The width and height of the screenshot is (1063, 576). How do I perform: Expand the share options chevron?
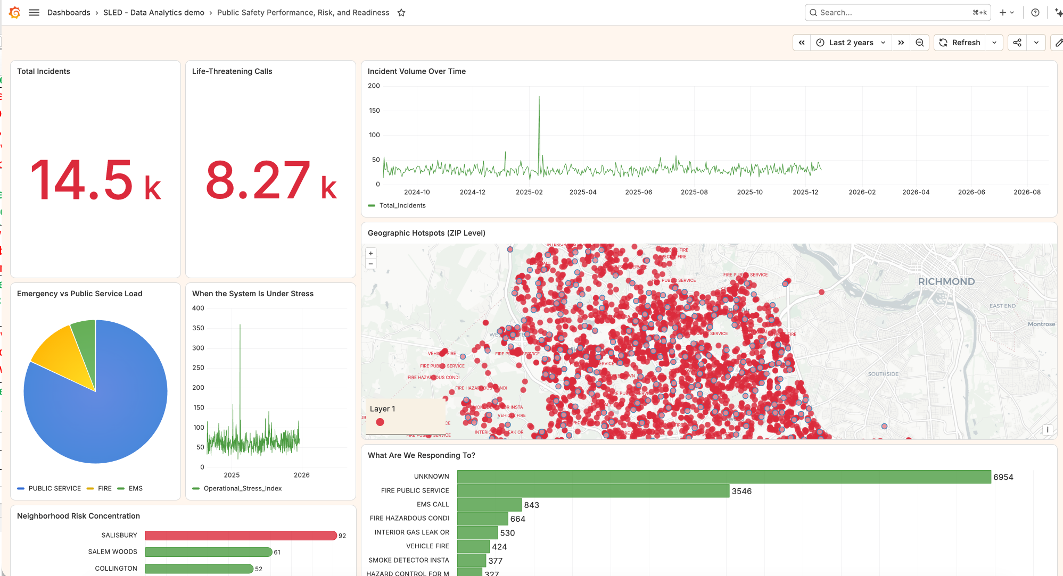tap(1036, 43)
